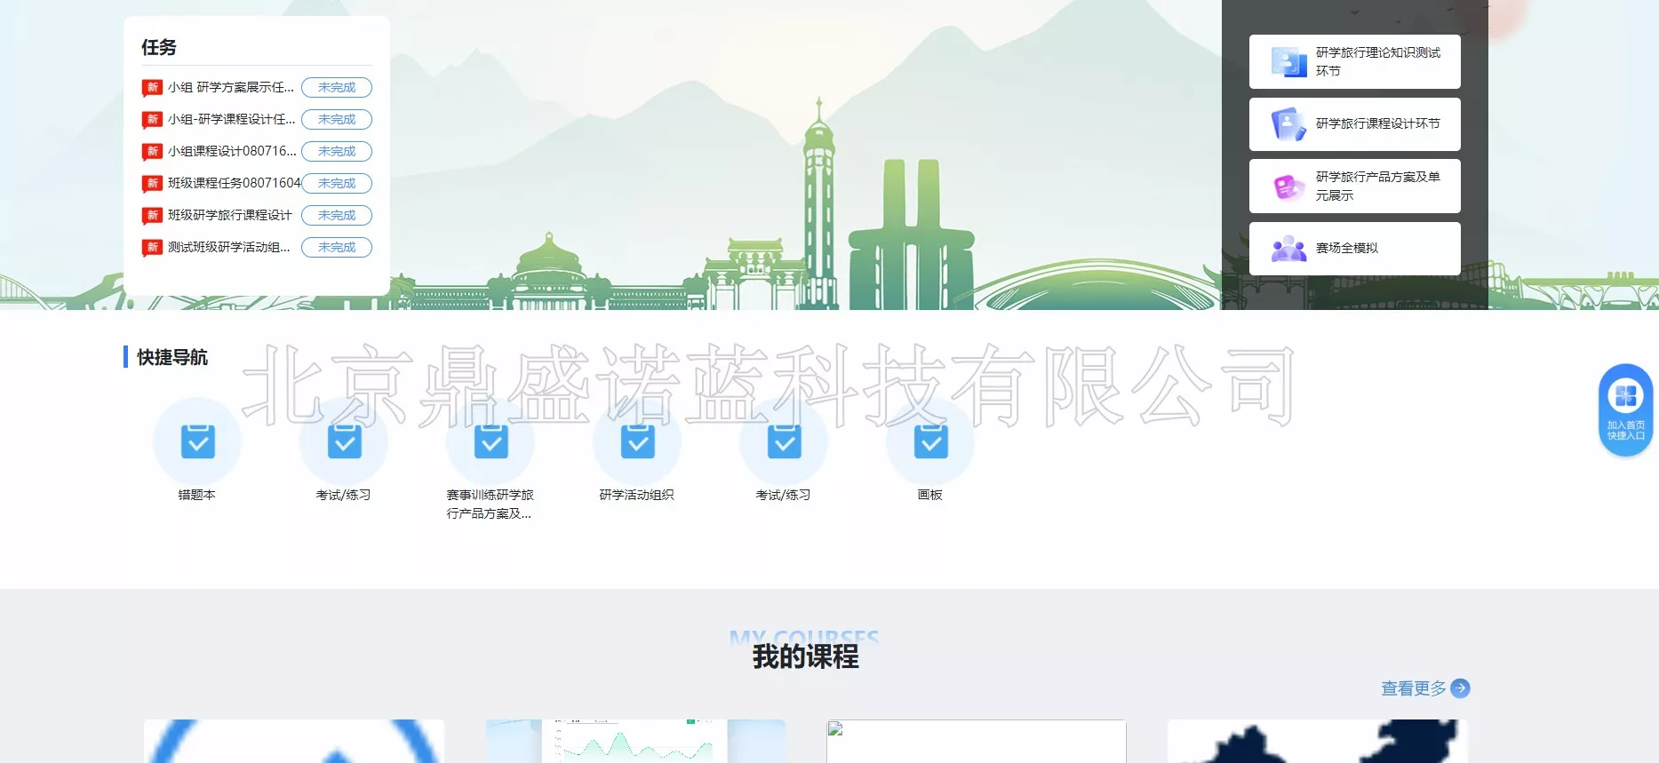1659x763 pixels.
Task: Click the icon on 研学旅行课程设计环节 card
Action: click(x=1288, y=124)
